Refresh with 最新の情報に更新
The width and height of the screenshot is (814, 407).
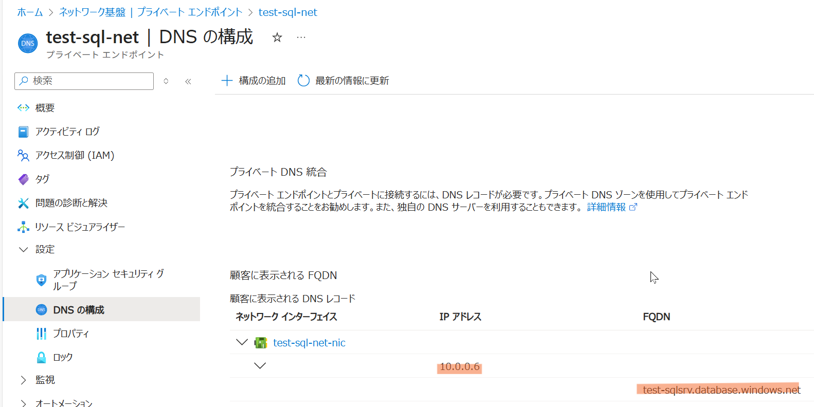pos(343,81)
